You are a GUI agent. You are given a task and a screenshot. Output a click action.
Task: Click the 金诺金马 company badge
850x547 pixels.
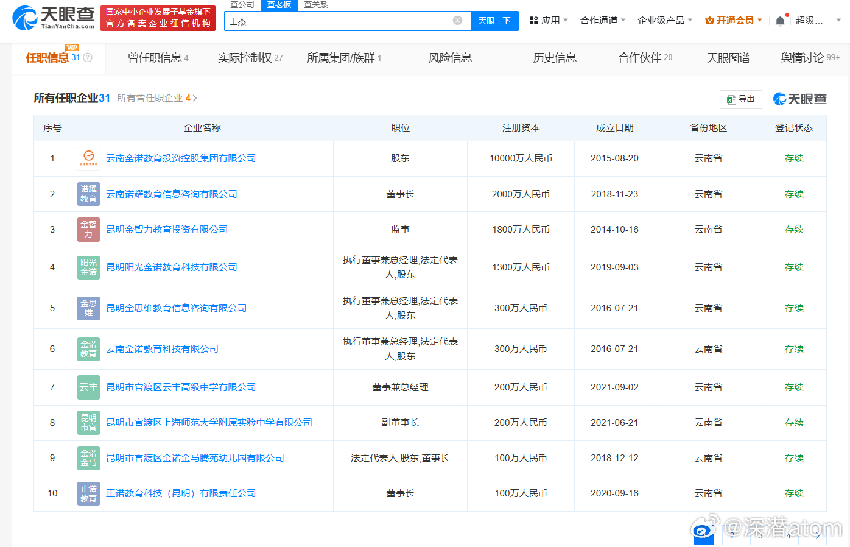pos(89,458)
